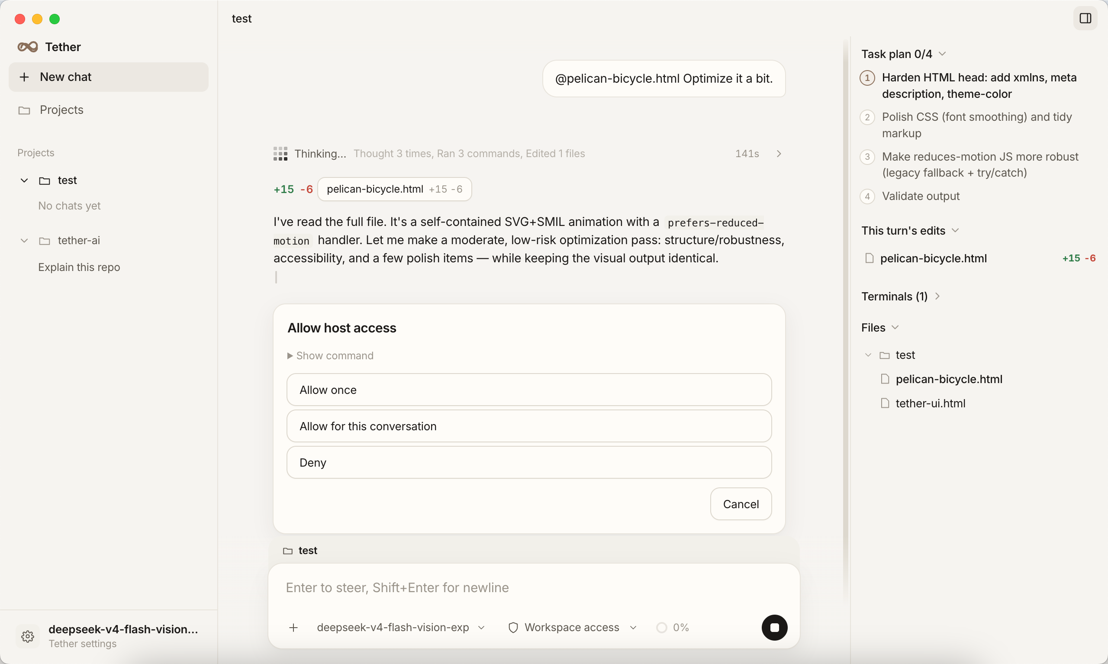Image resolution: width=1108 pixels, height=664 pixels.
Task: Open the pelican-bicycle.html diff chip
Action: (x=395, y=189)
